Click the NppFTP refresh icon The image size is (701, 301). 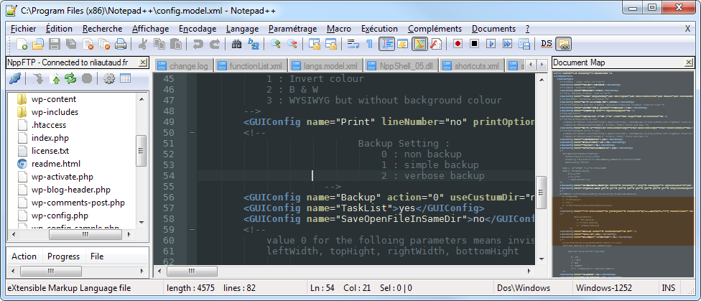[70, 78]
